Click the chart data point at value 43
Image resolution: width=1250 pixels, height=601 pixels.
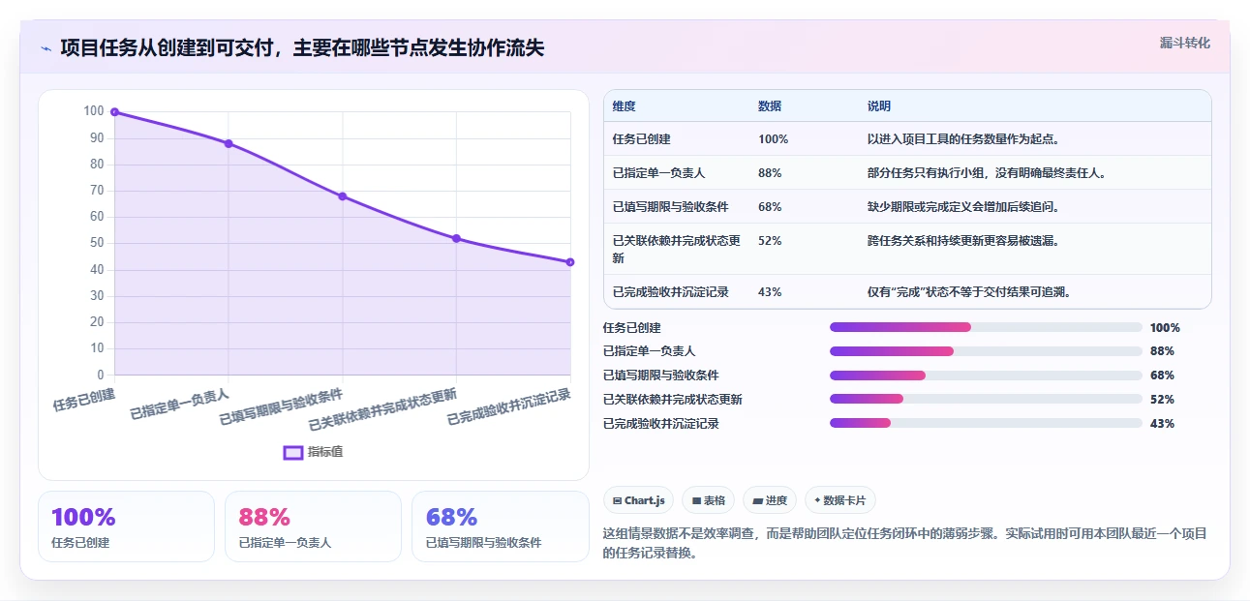pyautogui.click(x=570, y=262)
